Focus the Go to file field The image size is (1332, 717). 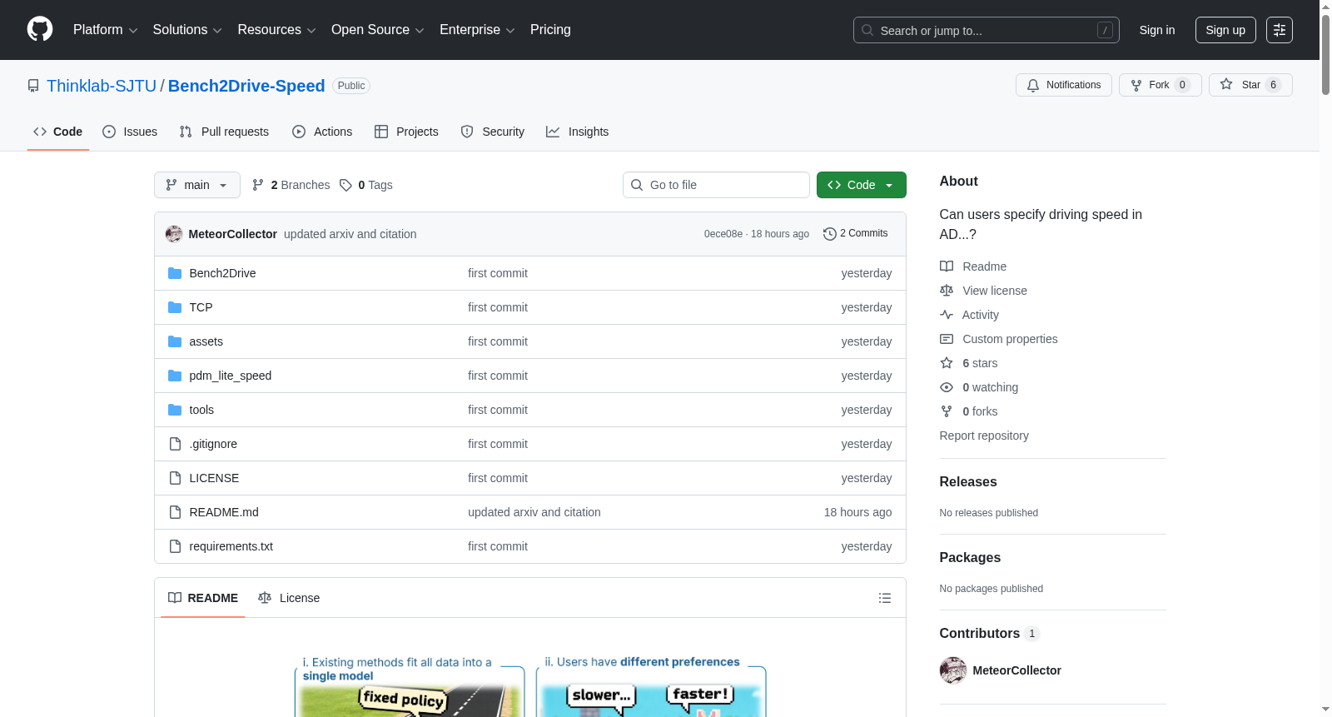click(x=716, y=185)
